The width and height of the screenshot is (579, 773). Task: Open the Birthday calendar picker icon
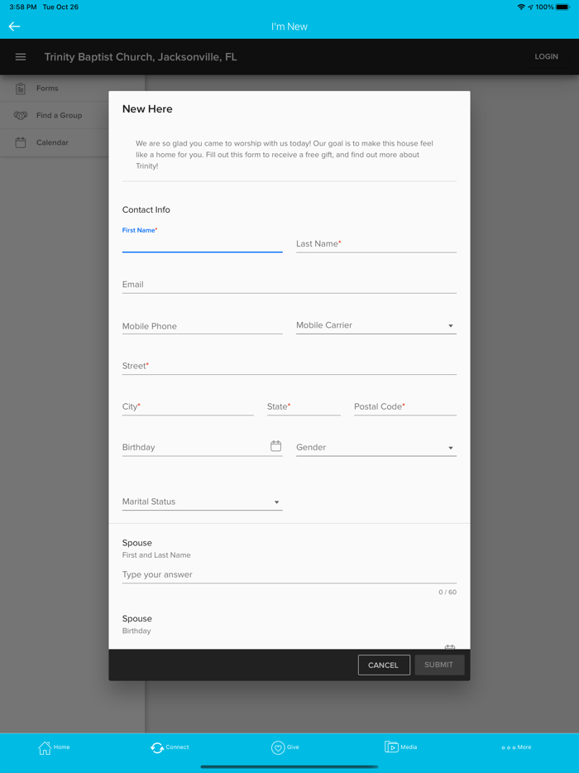[x=276, y=446]
